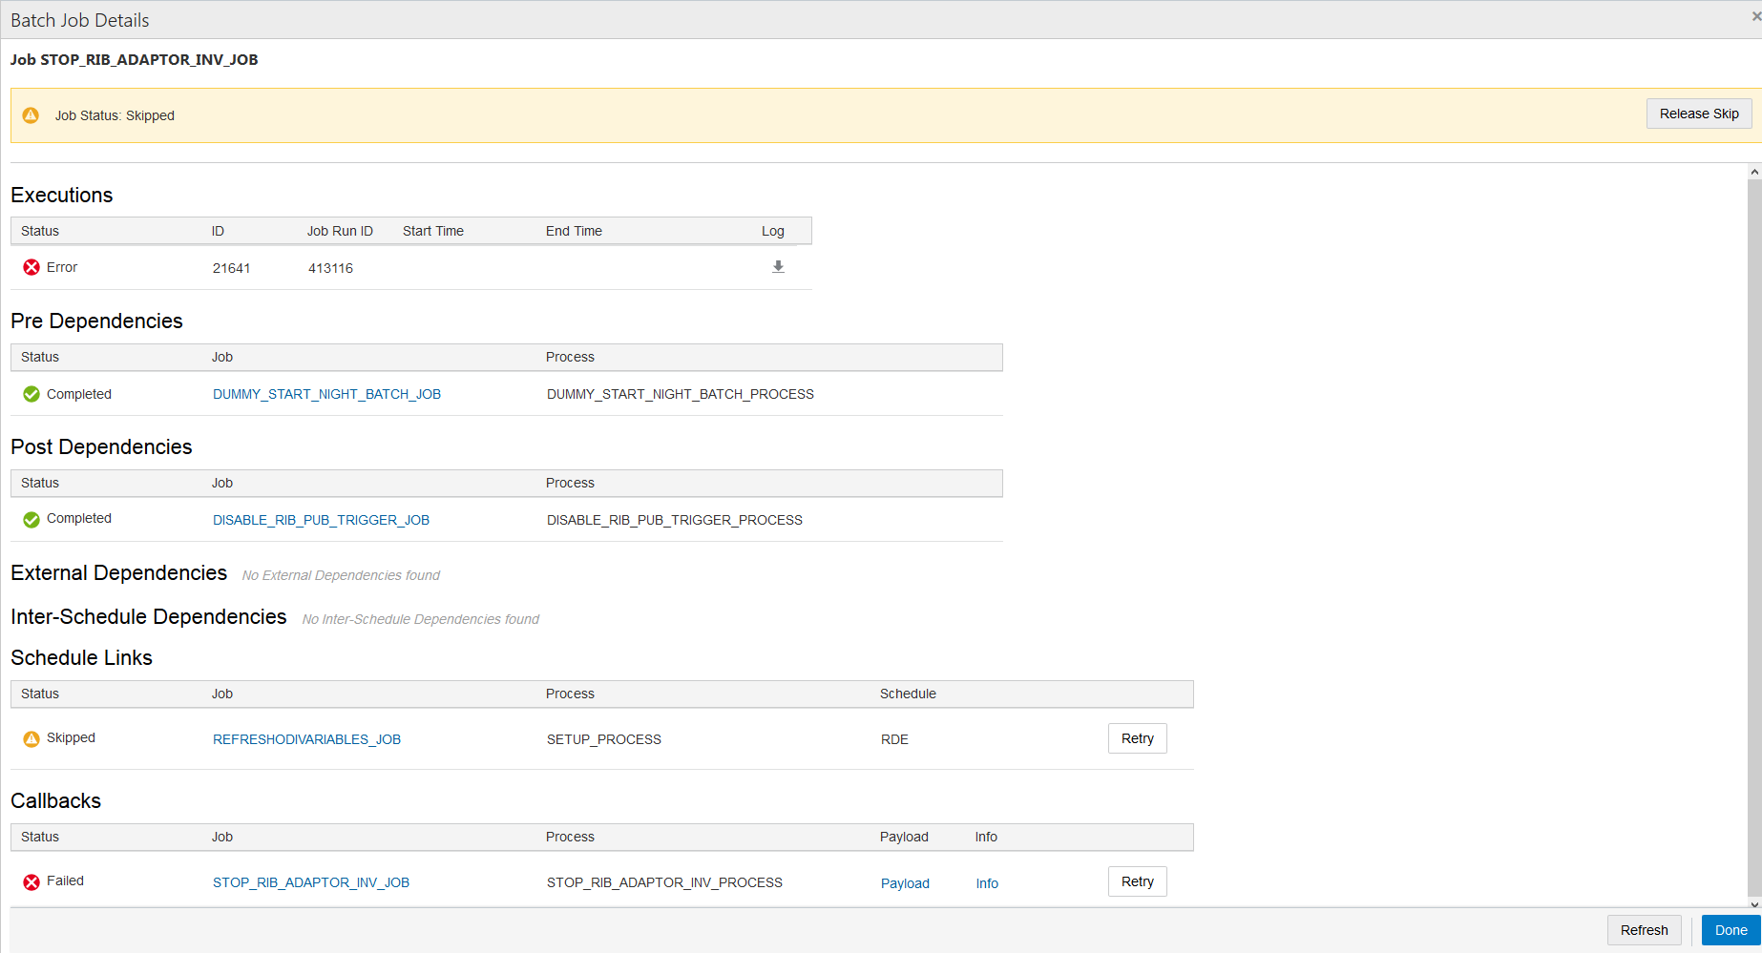This screenshot has width=1762, height=953.
Task: Click the Failed icon in Callbacks row
Action: (31, 882)
